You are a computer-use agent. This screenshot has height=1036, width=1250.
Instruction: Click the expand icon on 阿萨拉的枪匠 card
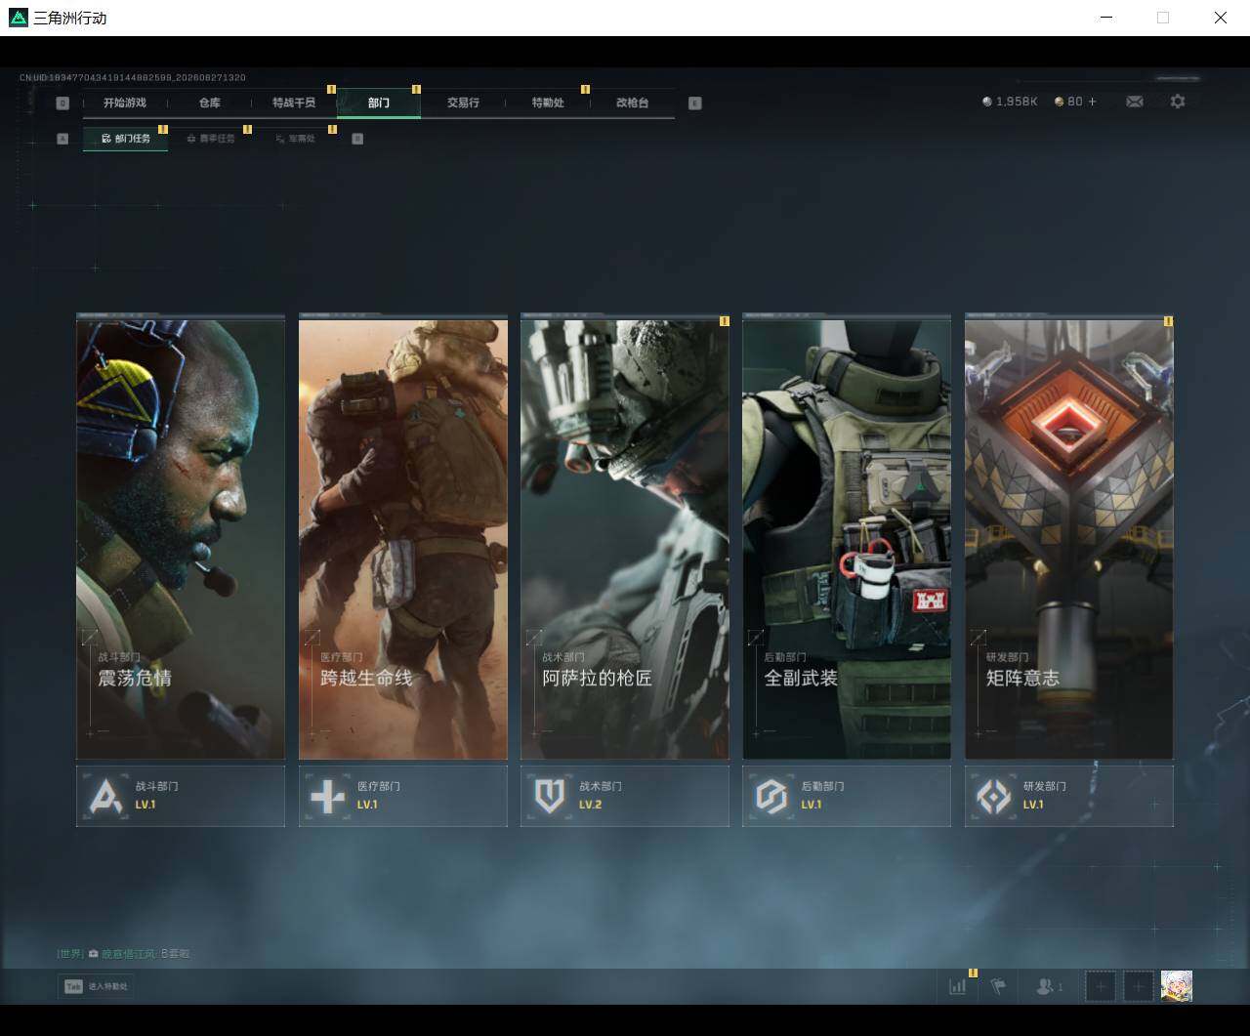[534, 638]
